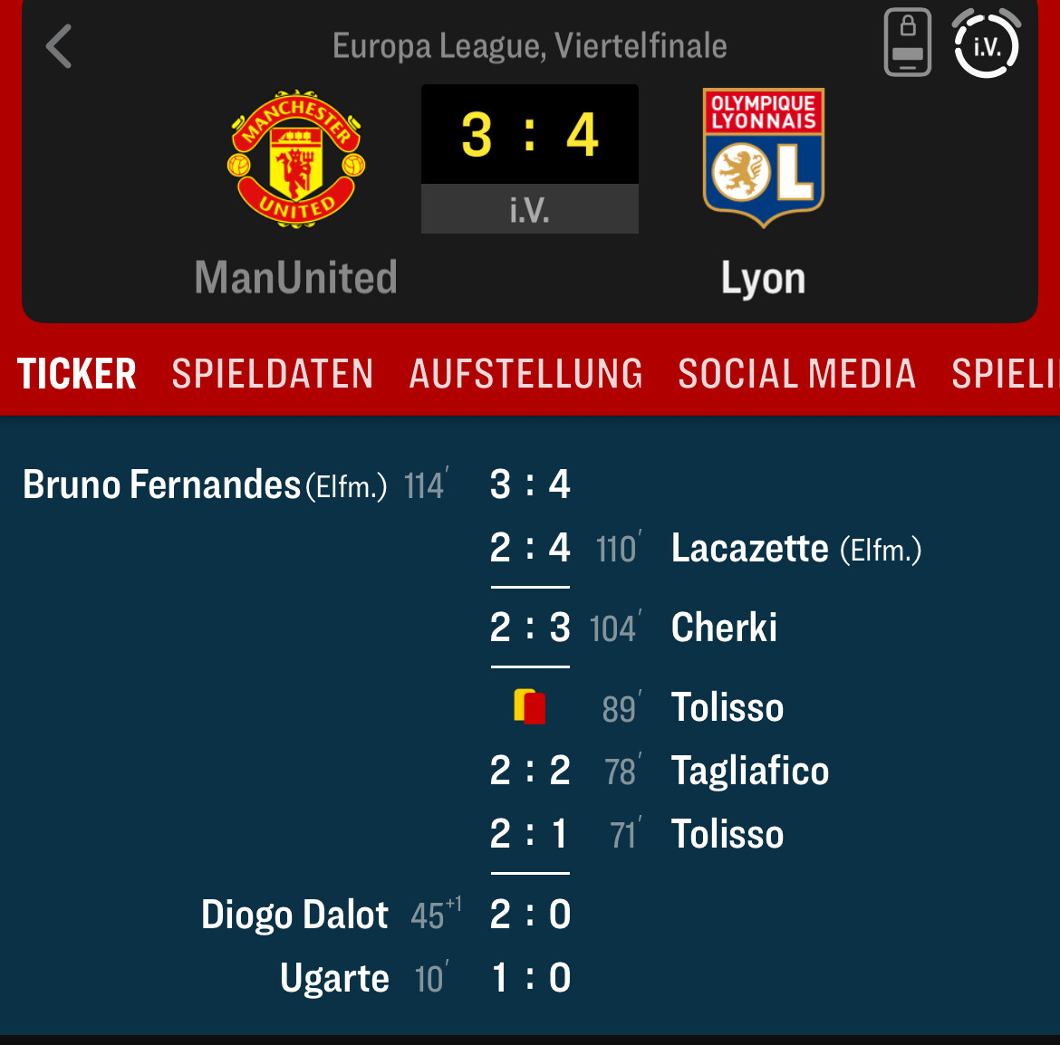Tap the Olympique Lyonnais crest
Image resolution: width=1060 pixels, height=1045 pixels.
pos(763,158)
